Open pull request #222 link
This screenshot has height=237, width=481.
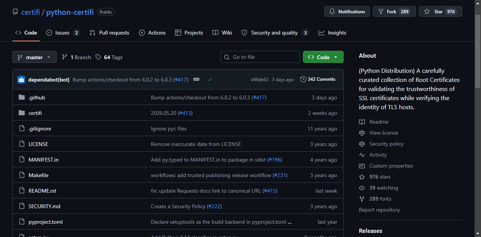(x=214, y=206)
